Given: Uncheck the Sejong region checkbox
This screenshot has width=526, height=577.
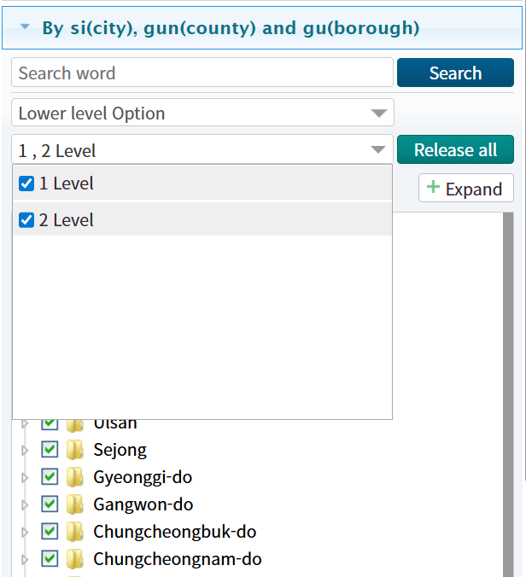Looking at the screenshot, I should coord(50,450).
